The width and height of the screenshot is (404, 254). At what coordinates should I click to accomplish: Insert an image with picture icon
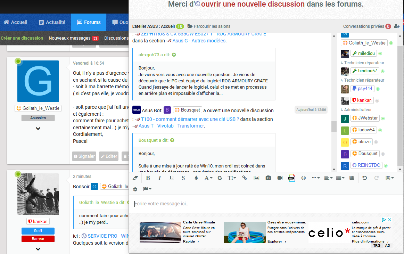click(x=256, y=178)
